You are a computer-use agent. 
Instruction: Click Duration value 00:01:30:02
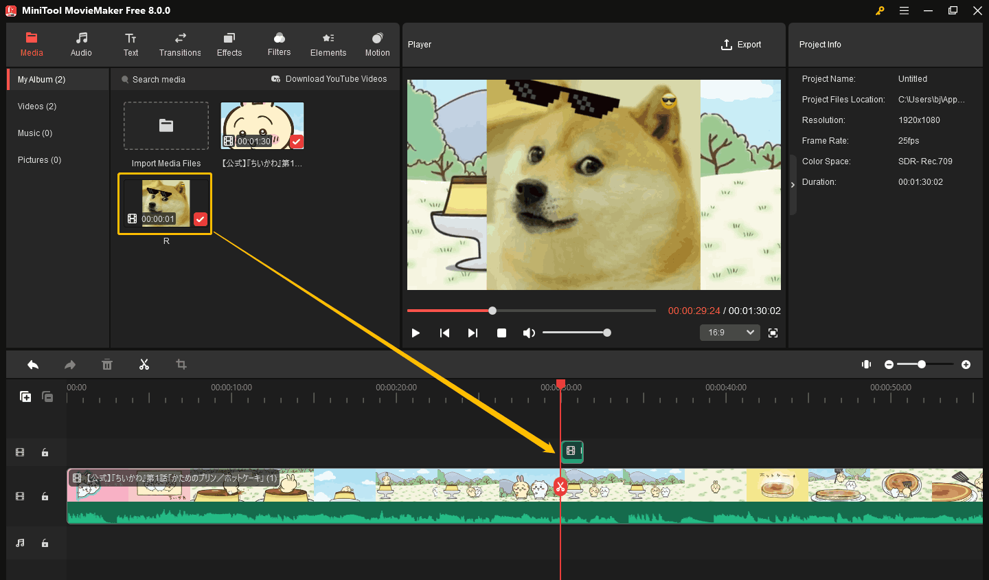coord(920,182)
